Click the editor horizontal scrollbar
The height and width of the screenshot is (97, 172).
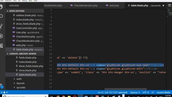coord(126,89)
